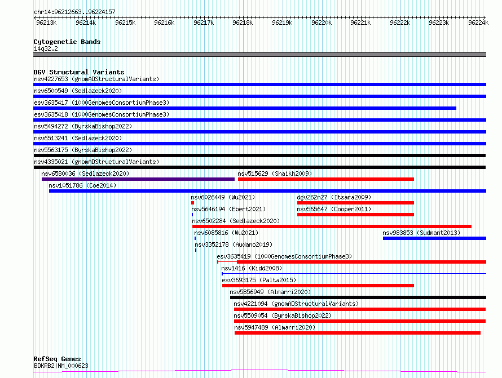The image size is (502, 378).
Task: Click the Cytogenetic Bands track title
Action: pos(67,42)
